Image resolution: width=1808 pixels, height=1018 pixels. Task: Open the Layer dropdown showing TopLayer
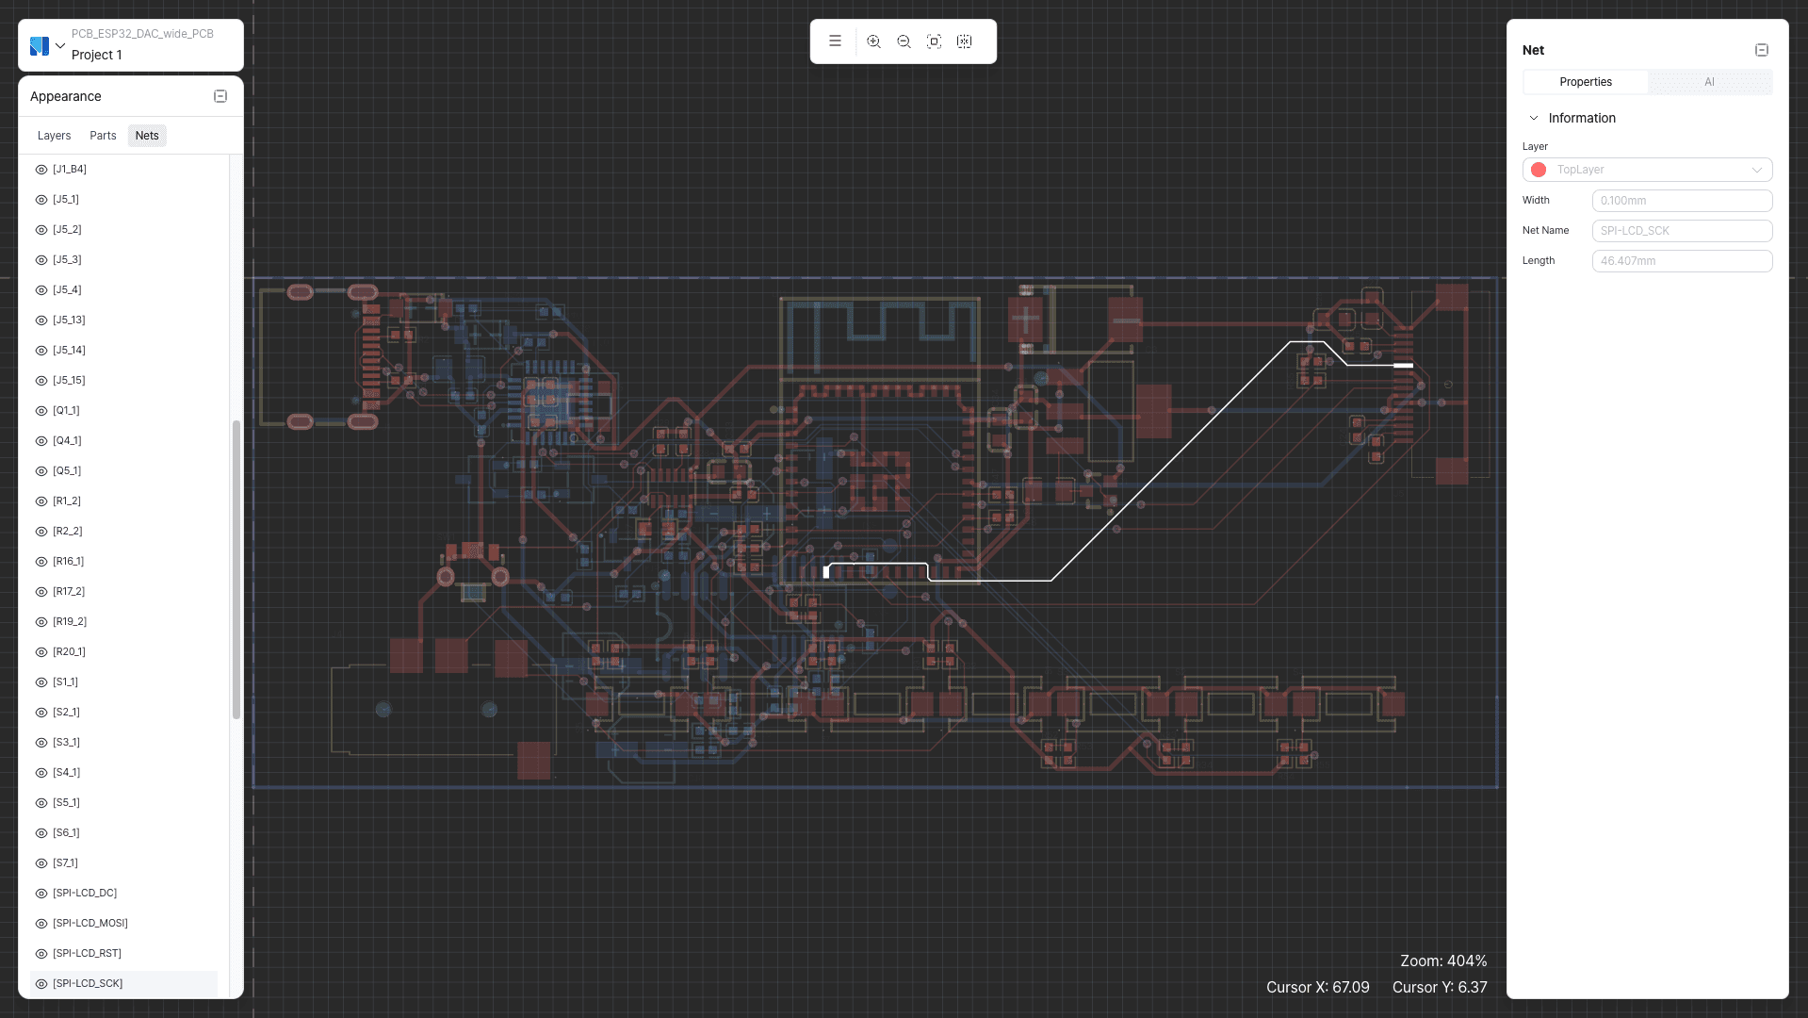click(1647, 170)
